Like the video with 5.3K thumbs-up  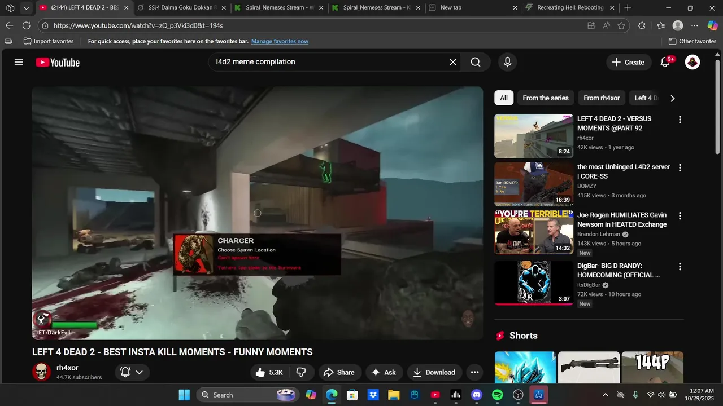point(270,372)
